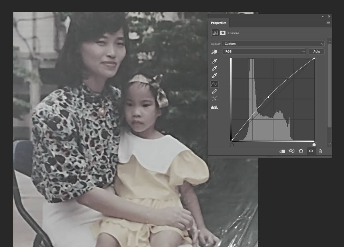The image size is (344, 247).
Task: Select the pencil draw curve tool
Action: [214, 92]
